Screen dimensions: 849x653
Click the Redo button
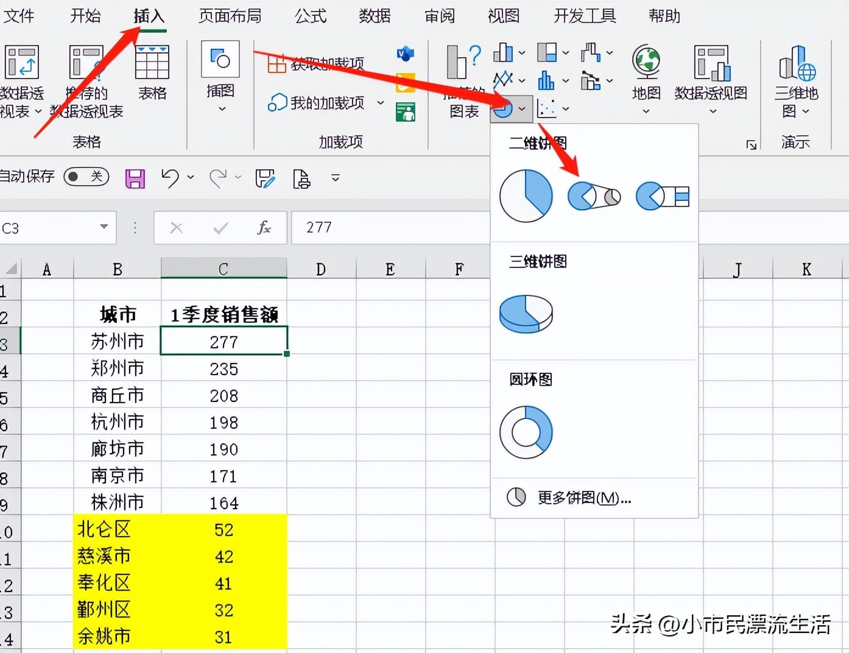click(x=218, y=178)
